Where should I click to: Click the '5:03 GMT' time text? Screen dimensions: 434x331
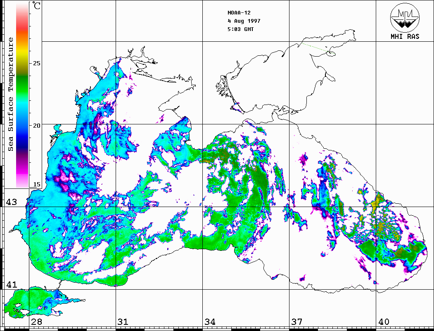[x=240, y=29]
